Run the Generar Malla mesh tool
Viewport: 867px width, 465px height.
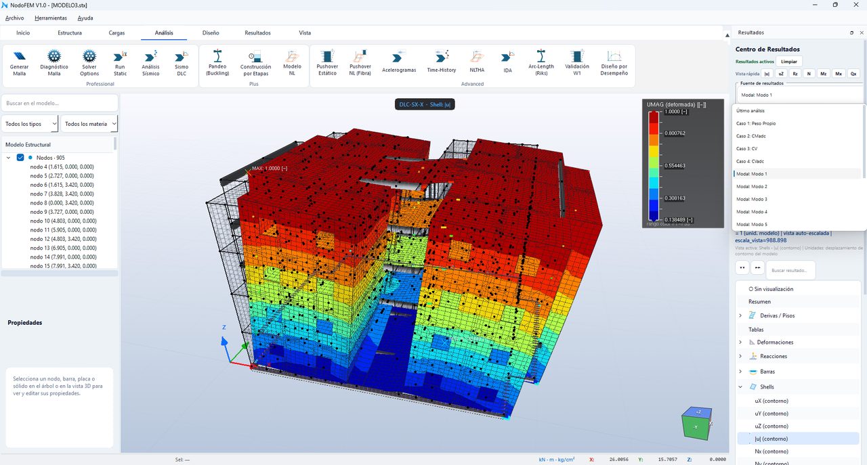pyautogui.click(x=19, y=63)
